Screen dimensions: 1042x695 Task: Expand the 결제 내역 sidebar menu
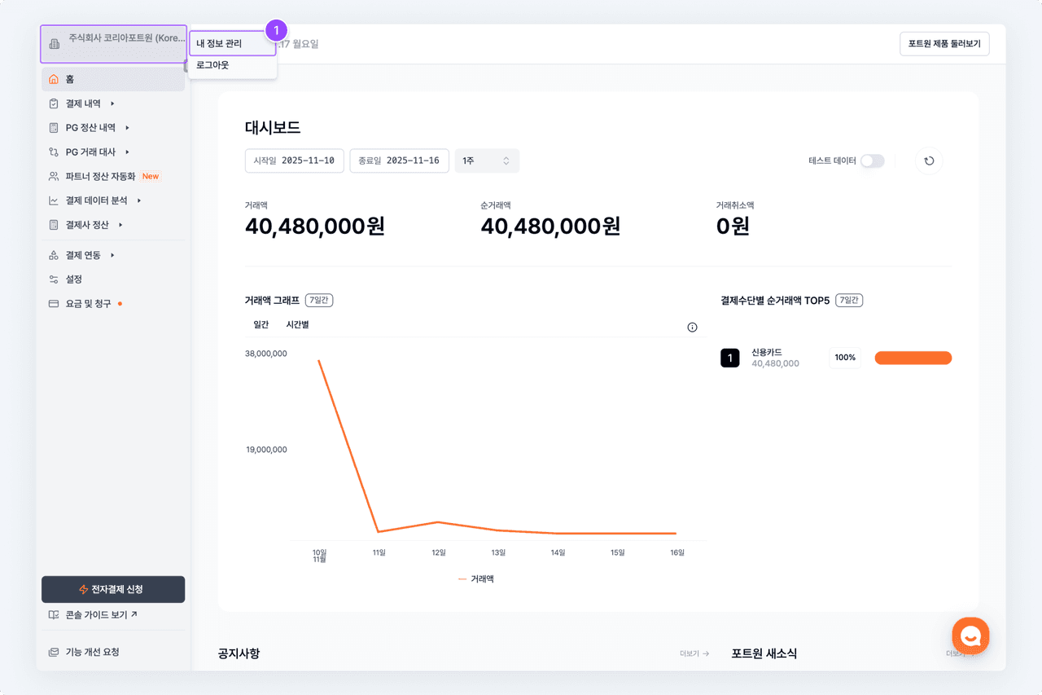coord(83,103)
